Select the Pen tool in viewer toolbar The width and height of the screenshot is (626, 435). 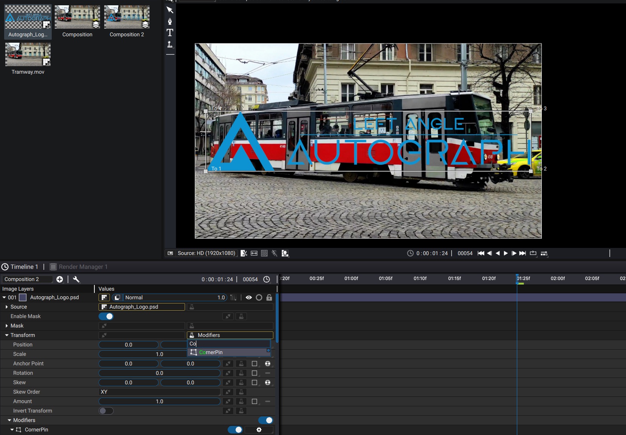click(x=170, y=21)
